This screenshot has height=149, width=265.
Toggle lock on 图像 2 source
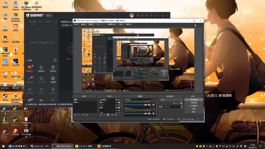[119, 102]
